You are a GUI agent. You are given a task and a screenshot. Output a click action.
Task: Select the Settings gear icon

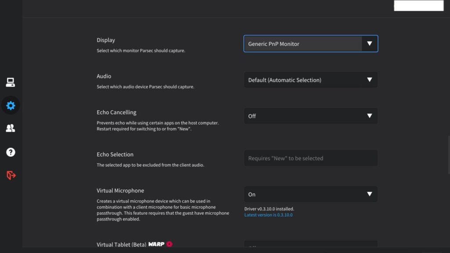tap(11, 105)
